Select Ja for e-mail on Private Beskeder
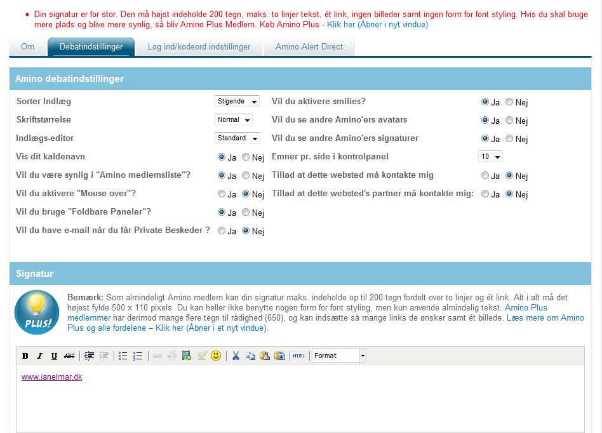 [222, 230]
